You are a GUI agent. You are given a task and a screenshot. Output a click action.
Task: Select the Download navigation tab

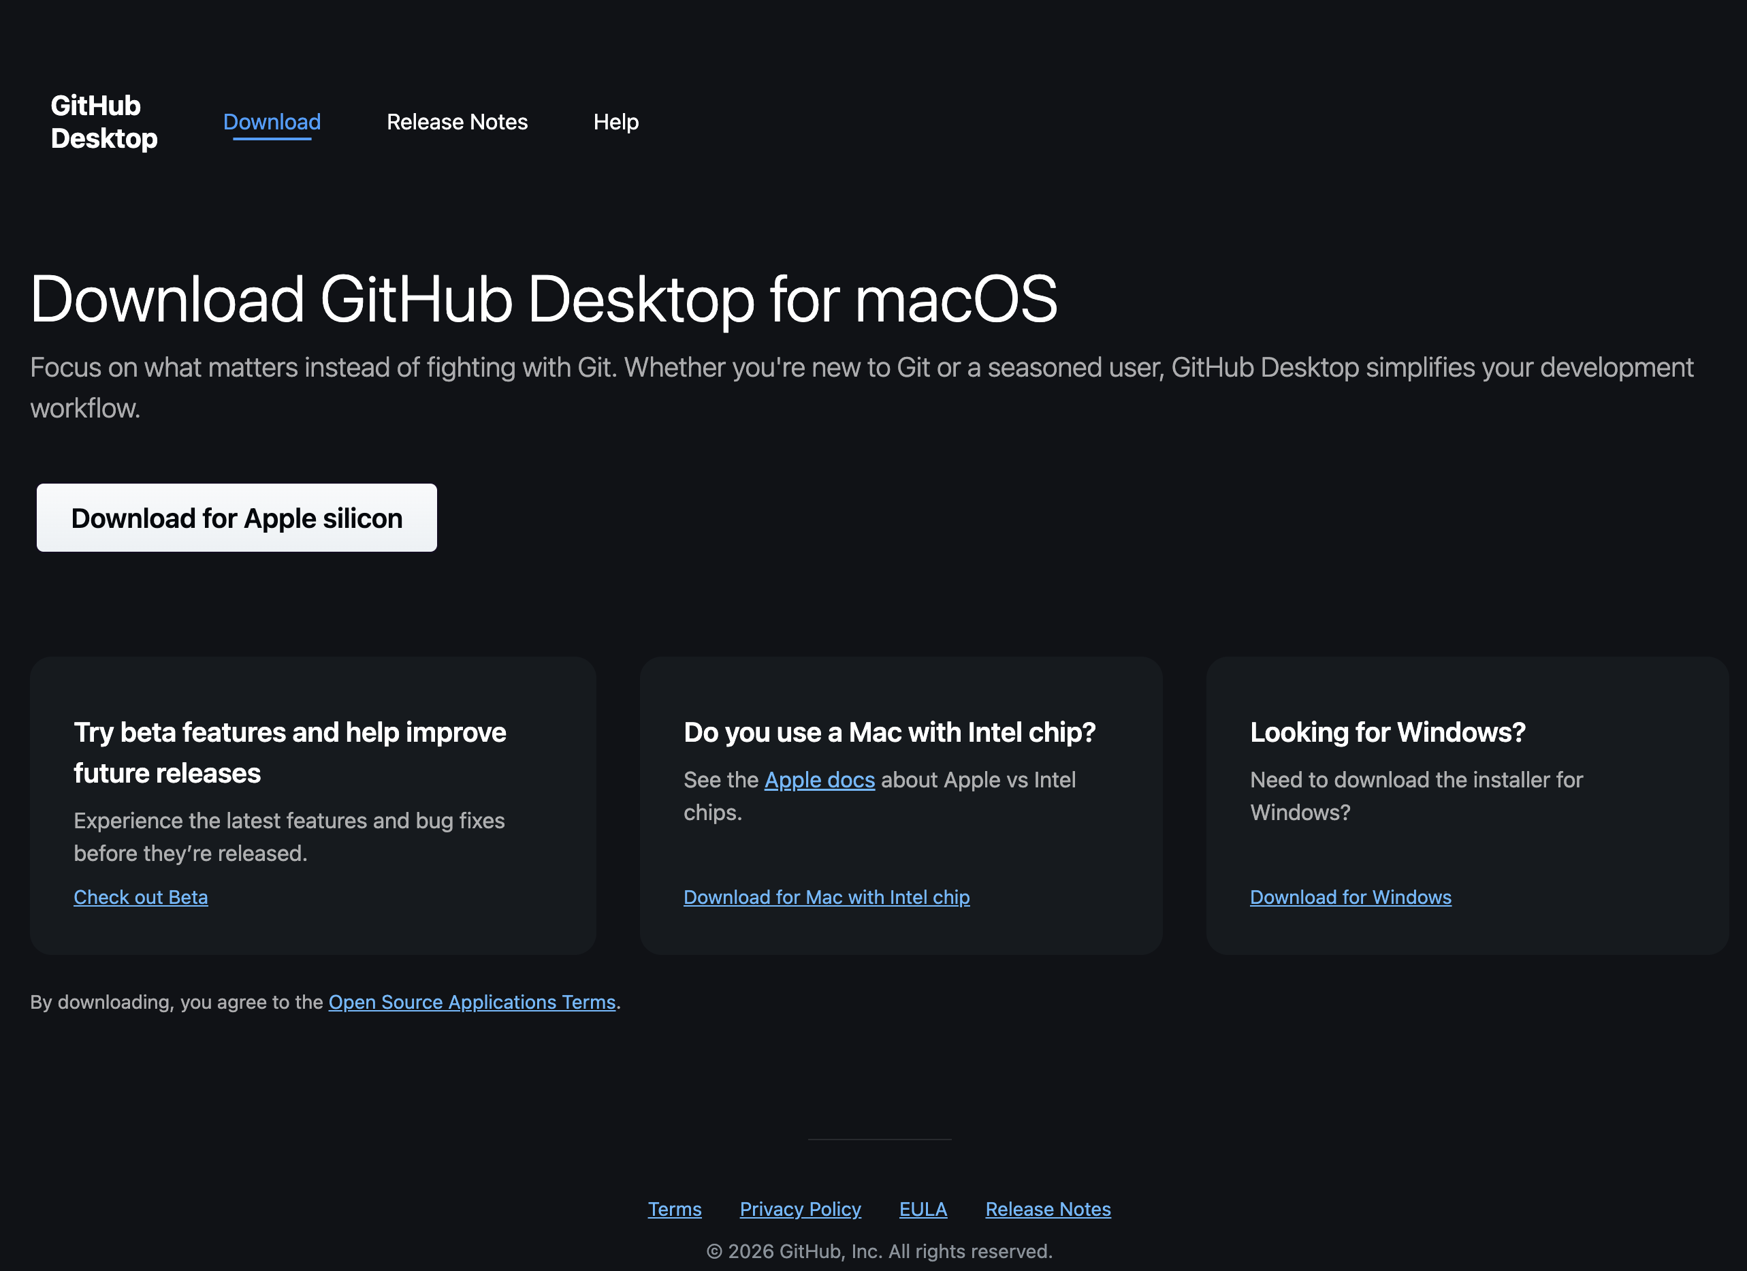[x=272, y=122]
